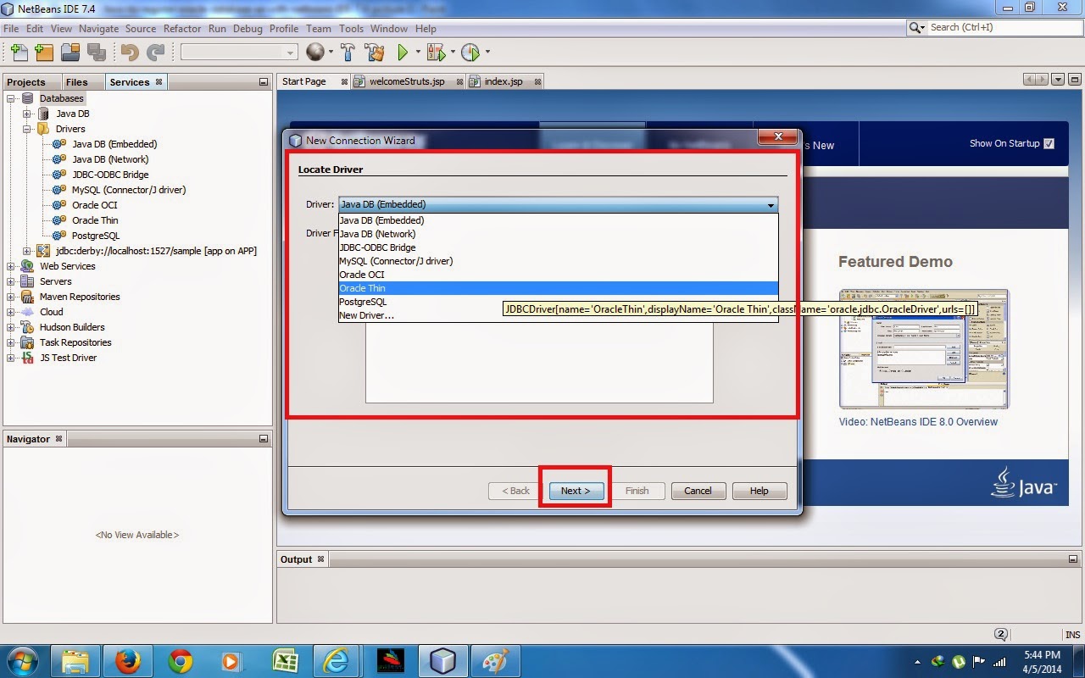This screenshot has width=1085, height=678.
Task: Select Oracle Thin in driver dropdown list
Action: tap(558, 288)
